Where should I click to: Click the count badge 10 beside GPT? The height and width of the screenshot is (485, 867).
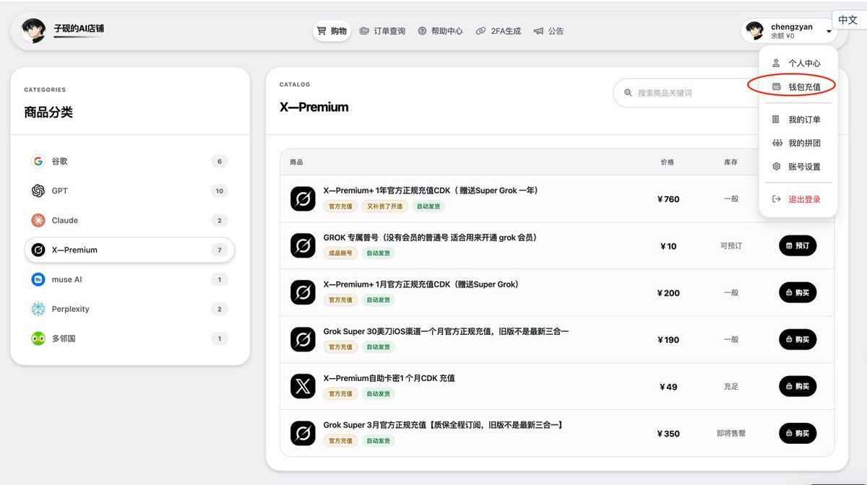click(x=220, y=191)
